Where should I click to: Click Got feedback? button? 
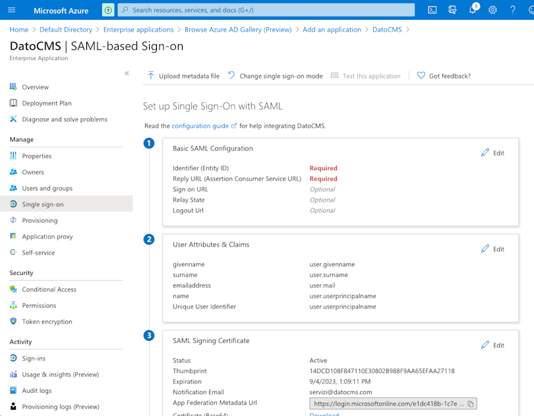click(x=444, y=76)
